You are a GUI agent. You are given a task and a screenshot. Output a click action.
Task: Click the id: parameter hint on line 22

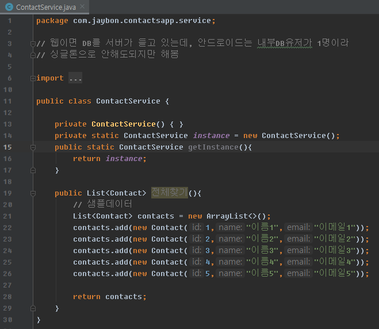pyautogui.click(x=197, y=227)
